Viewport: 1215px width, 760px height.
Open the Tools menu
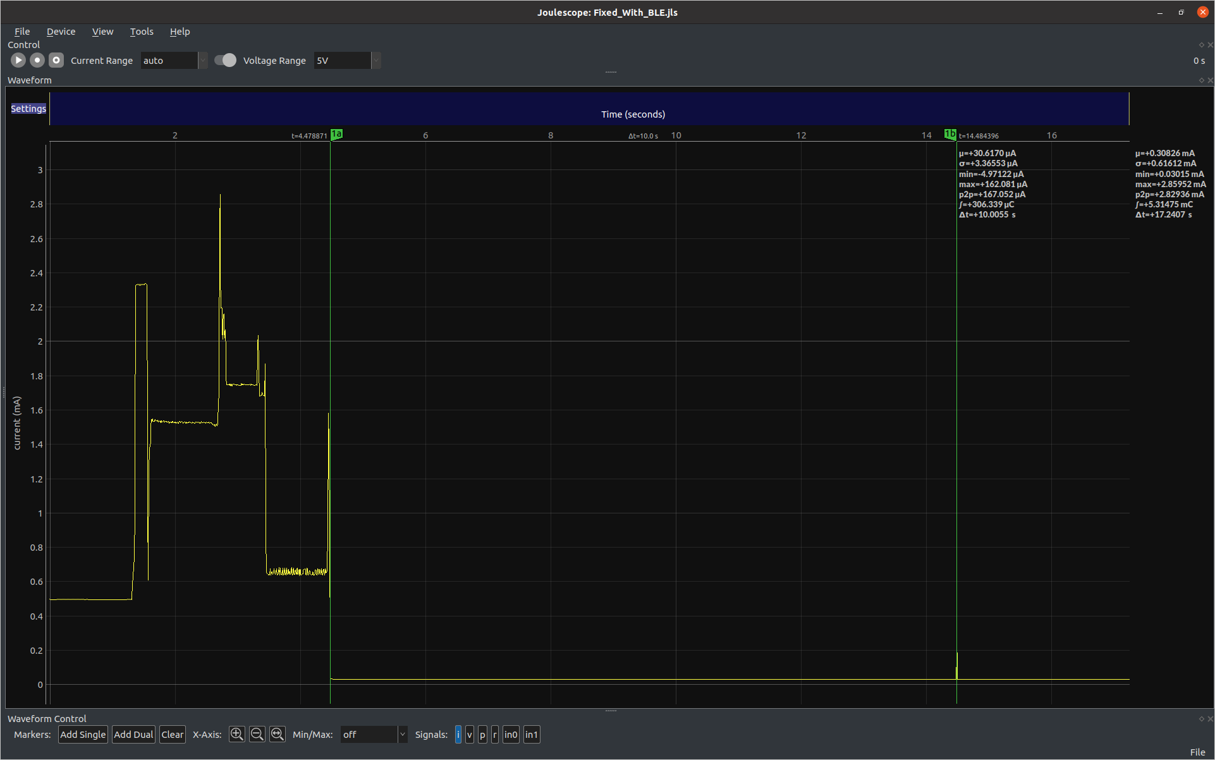point(141,31)
